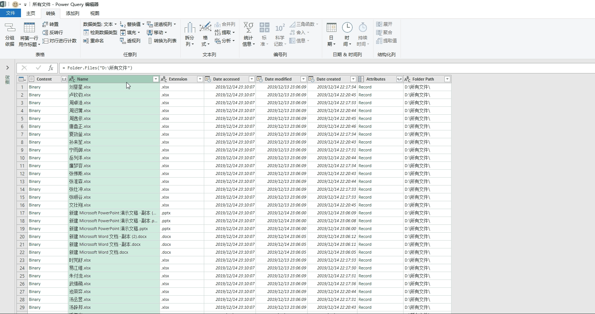
Task: Click the 合并列 (Merge Columns) button
Action: tap(225, 24)
